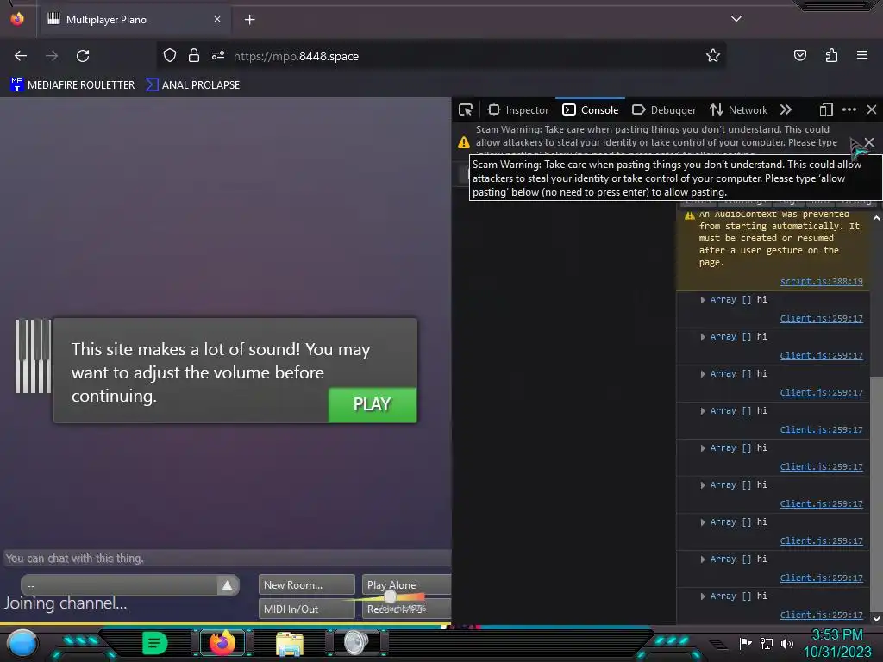Screen dimensions: 883x662
Task: Click the New Room... button
Action: (306, 585)
